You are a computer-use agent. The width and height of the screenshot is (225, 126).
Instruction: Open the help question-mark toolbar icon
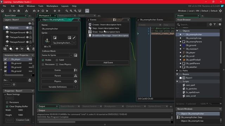[59, 11]
